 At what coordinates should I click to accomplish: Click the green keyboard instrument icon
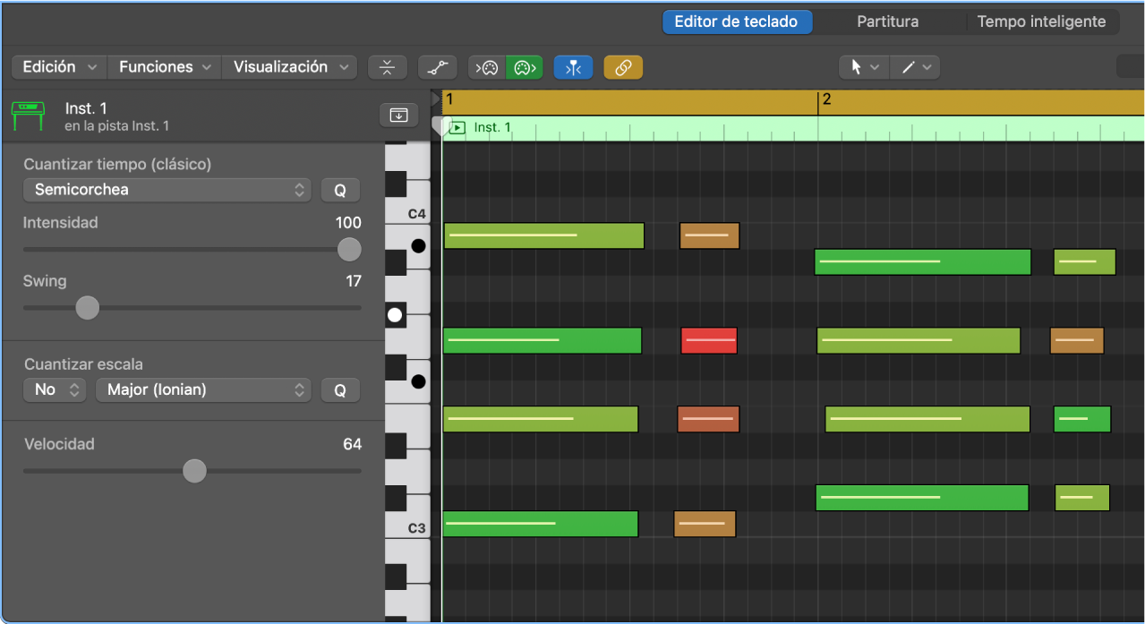[x=28, y=115]
